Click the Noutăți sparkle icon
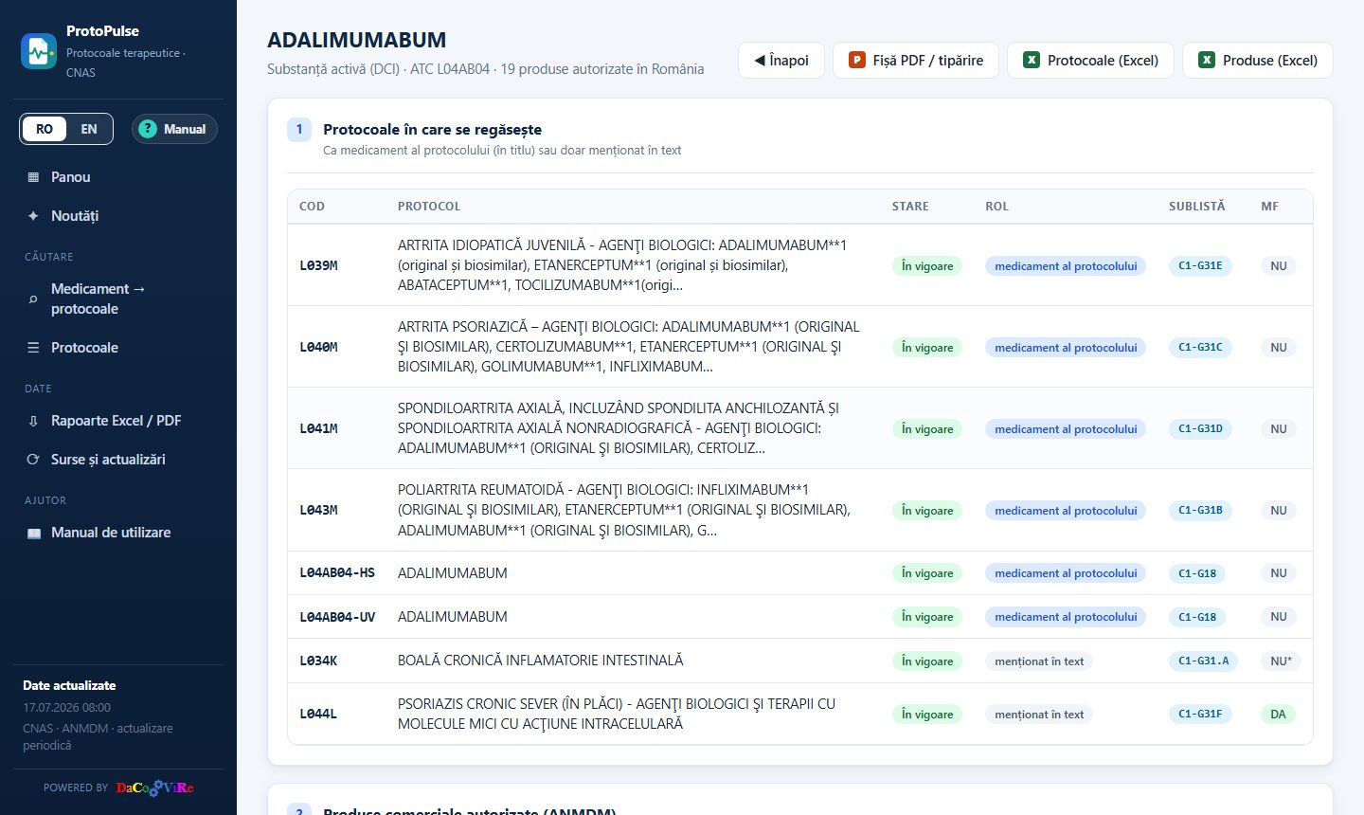 tap(33, 216)
